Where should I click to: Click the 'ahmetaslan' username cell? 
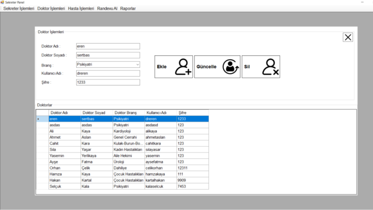coord(160,138)
